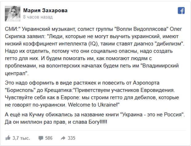191x146 pixels.
Task: View the 3,7 тыс. likes count
Action: (21, 138)
